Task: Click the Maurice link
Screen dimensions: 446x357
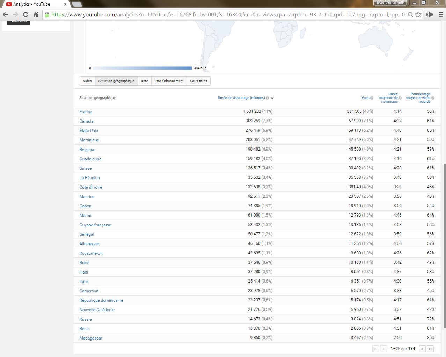Action: 87,197
